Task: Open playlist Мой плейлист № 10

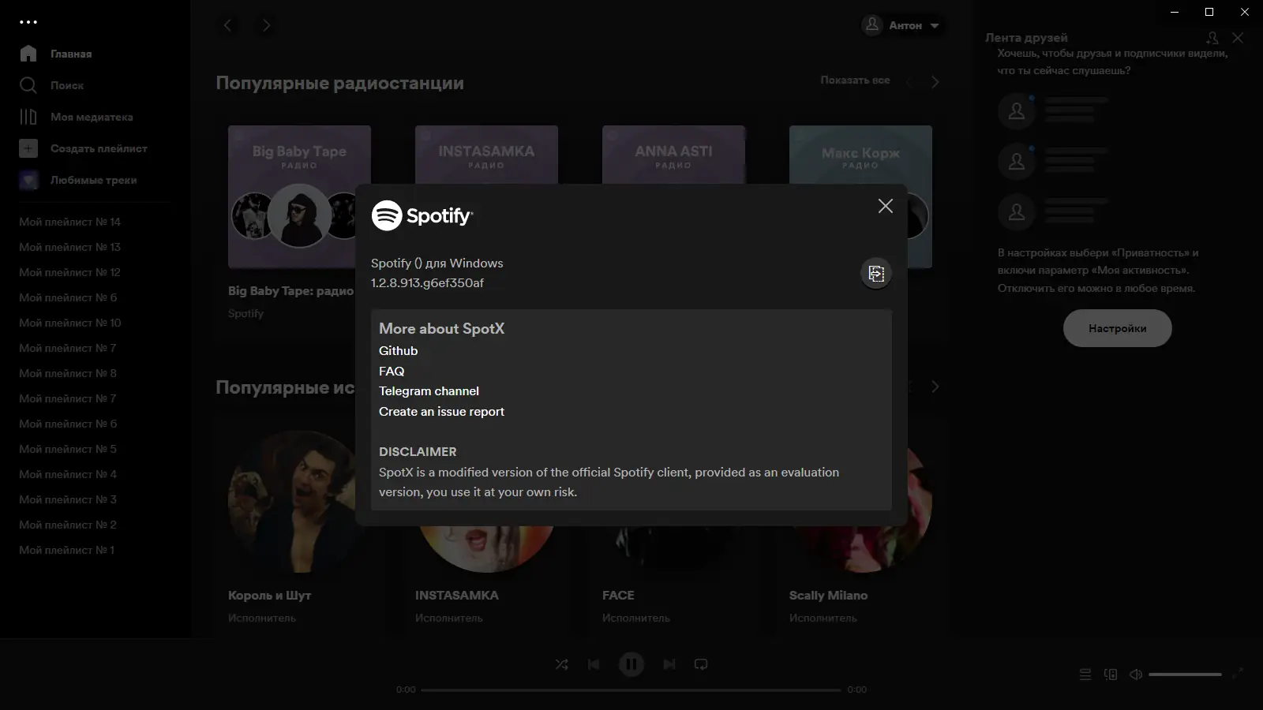Action: 69,323
